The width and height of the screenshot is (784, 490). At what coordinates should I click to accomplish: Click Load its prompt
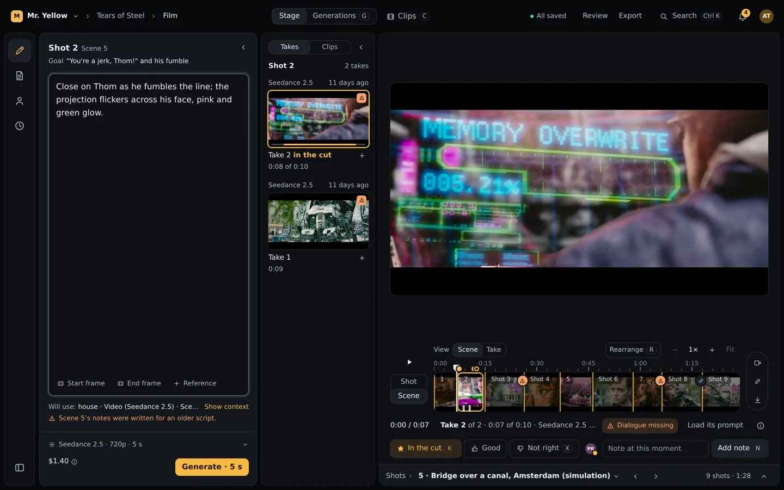(x=715, y=425)
